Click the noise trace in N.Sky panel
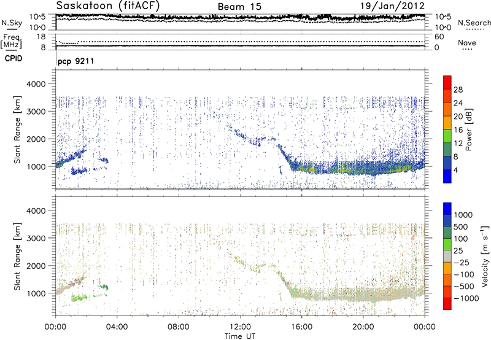491x340 pixels. (240, 17)
